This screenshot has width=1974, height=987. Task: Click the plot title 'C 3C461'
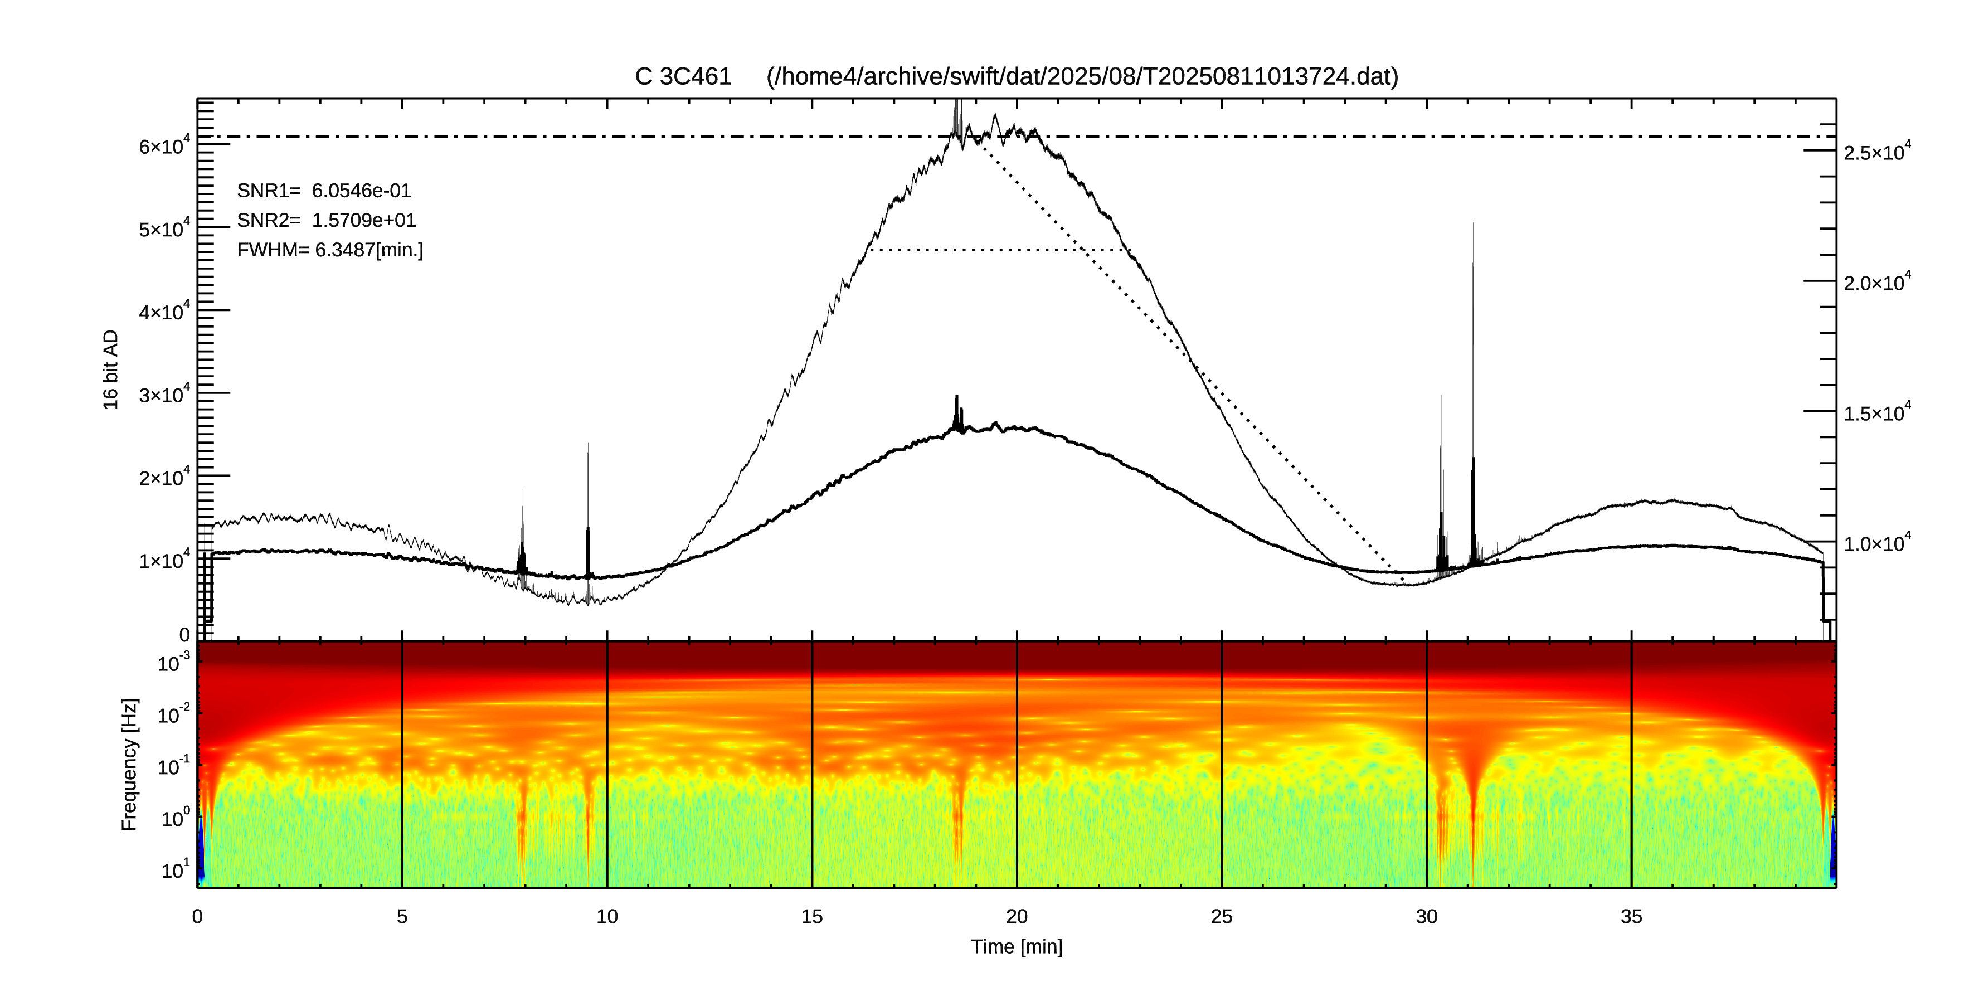(683, 77)
